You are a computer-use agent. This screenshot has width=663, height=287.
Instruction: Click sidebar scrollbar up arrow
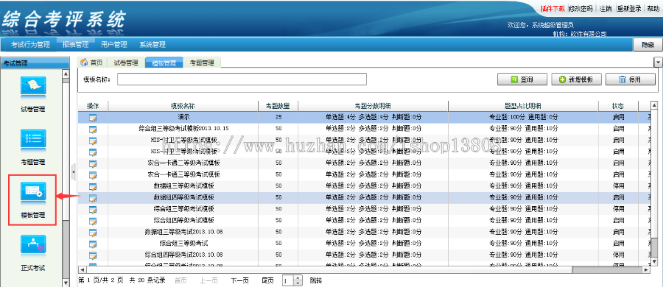point(66,74)
